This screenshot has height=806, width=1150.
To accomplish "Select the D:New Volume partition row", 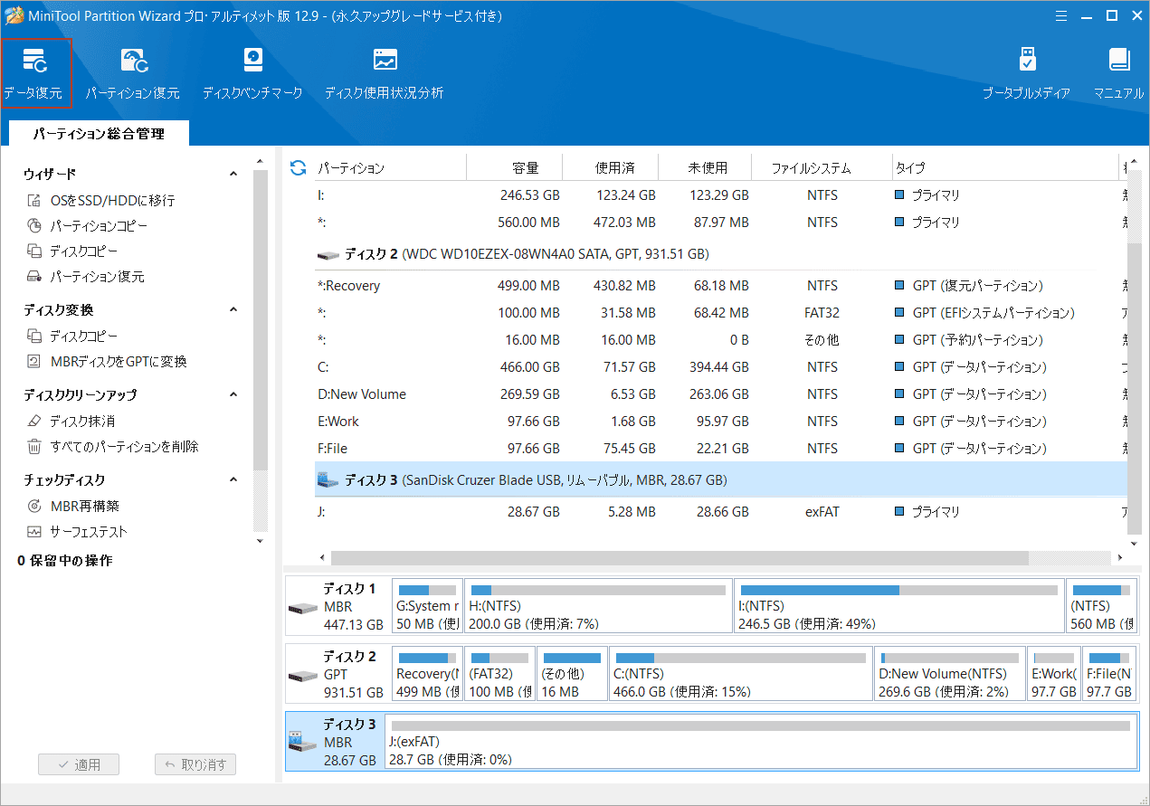I will point(721,394).
